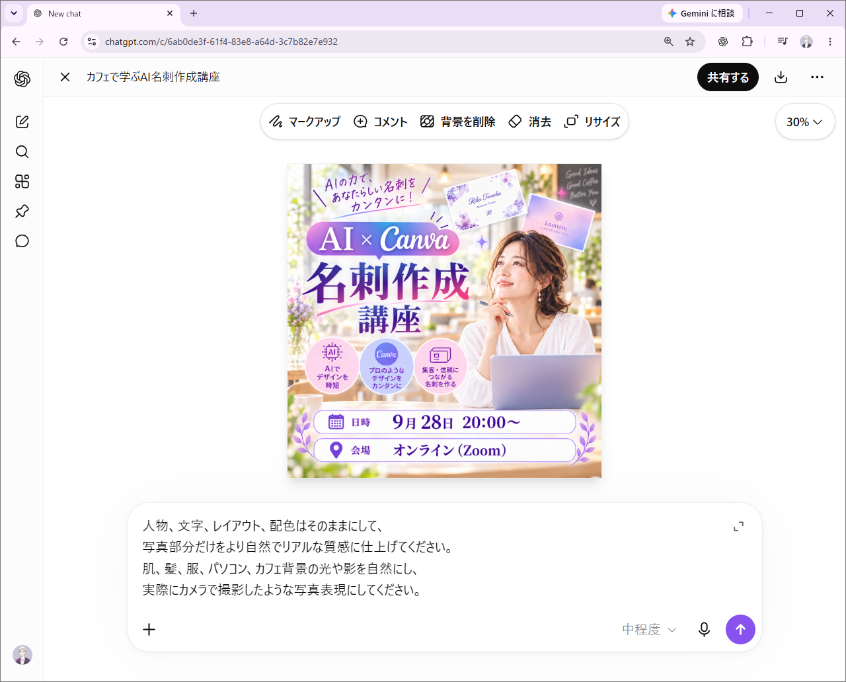Close the New chat tab
The width and height of the screenshot is (846, 682).
click(x=170, y=13)
